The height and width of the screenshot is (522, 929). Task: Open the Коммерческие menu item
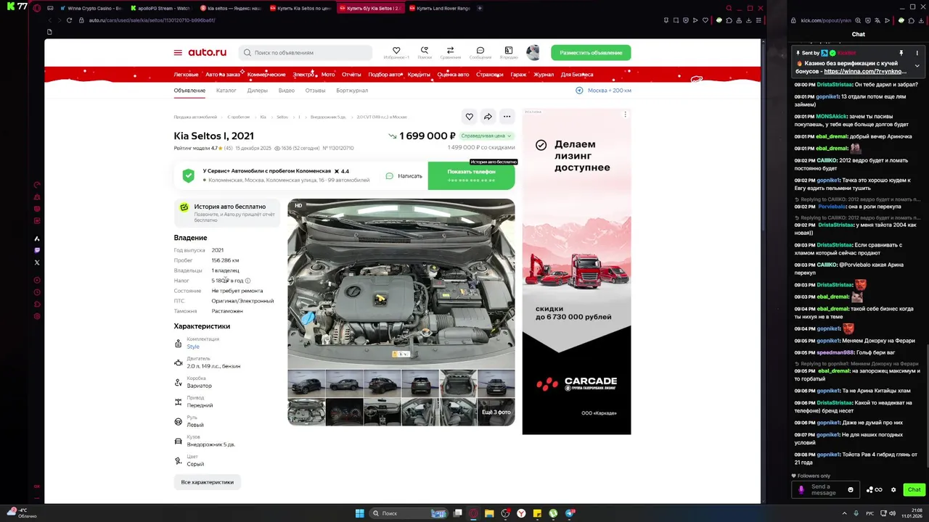(266, 75)
